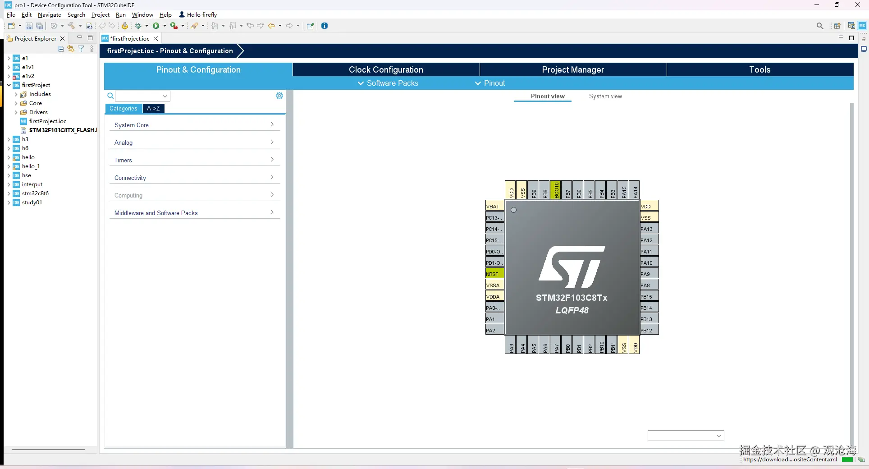
Task: Select the Pinout view button
Action: [548, 96]
